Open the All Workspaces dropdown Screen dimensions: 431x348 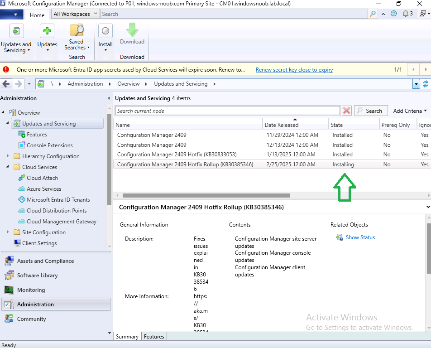[x=75, y=14]
